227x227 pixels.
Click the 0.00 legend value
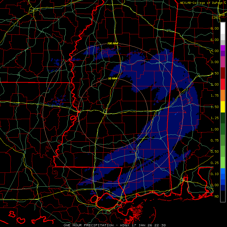215,185
